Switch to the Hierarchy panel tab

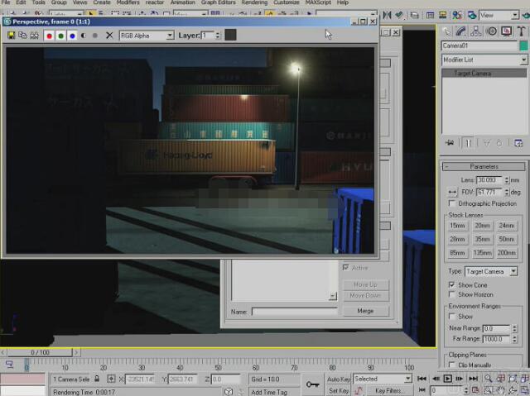click(476, 31)
